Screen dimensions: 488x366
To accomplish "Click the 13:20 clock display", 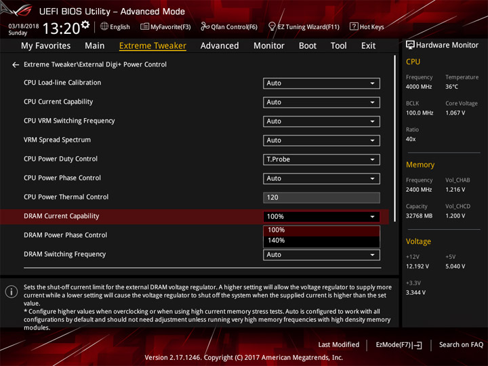I will pos(61,28).
